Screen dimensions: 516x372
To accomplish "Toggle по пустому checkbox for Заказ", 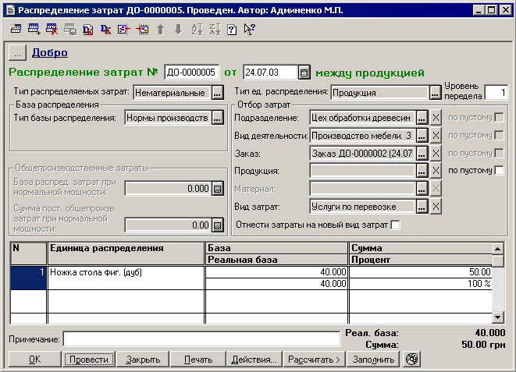I will point(499,153).
